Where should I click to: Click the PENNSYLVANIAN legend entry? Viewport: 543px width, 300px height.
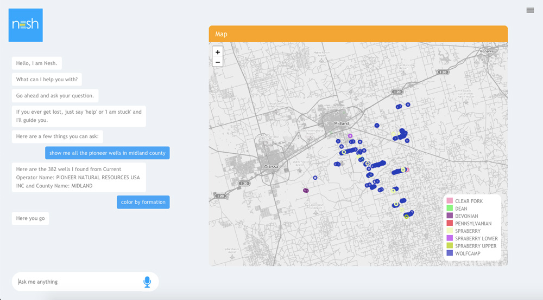(473, 224)
